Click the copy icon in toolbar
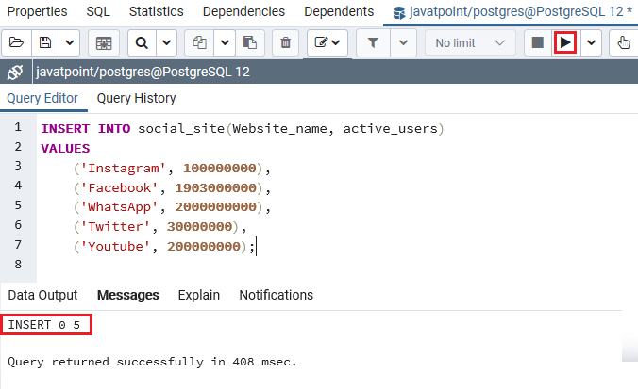Screen dimensions: 638x389 coord(199,42)
